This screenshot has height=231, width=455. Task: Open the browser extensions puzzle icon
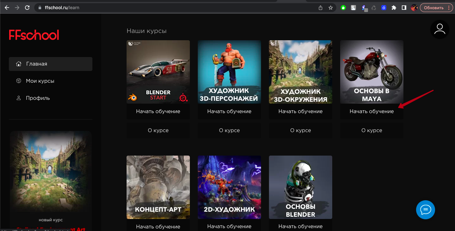click(394, 8)
